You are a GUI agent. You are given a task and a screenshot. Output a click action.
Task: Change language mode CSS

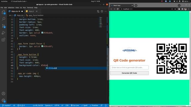(67, 106)
